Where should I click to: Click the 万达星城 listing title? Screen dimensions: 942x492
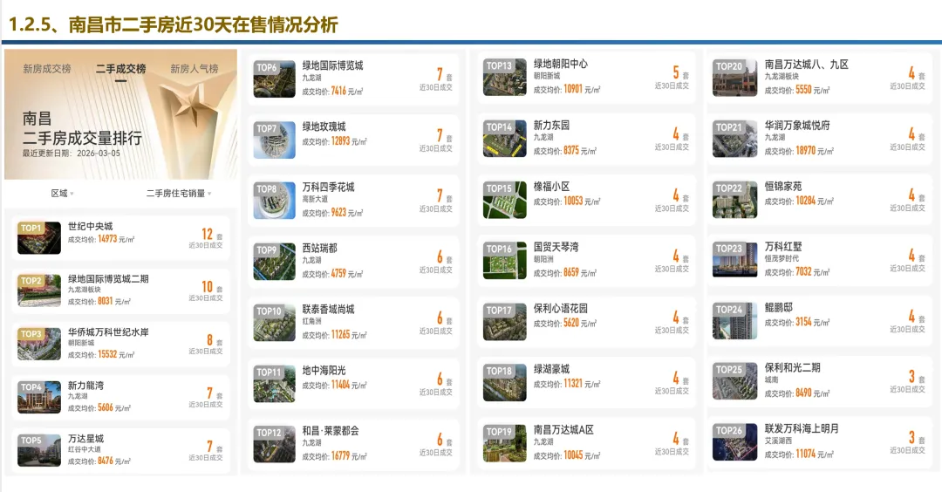click(85, 439)
